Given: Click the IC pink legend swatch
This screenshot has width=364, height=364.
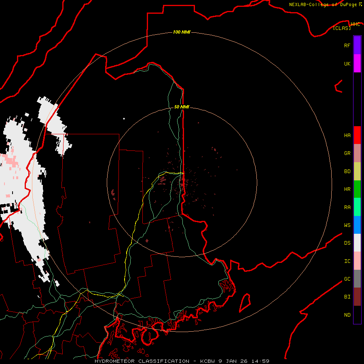Looking at the screenshot, I should point(357,261).
